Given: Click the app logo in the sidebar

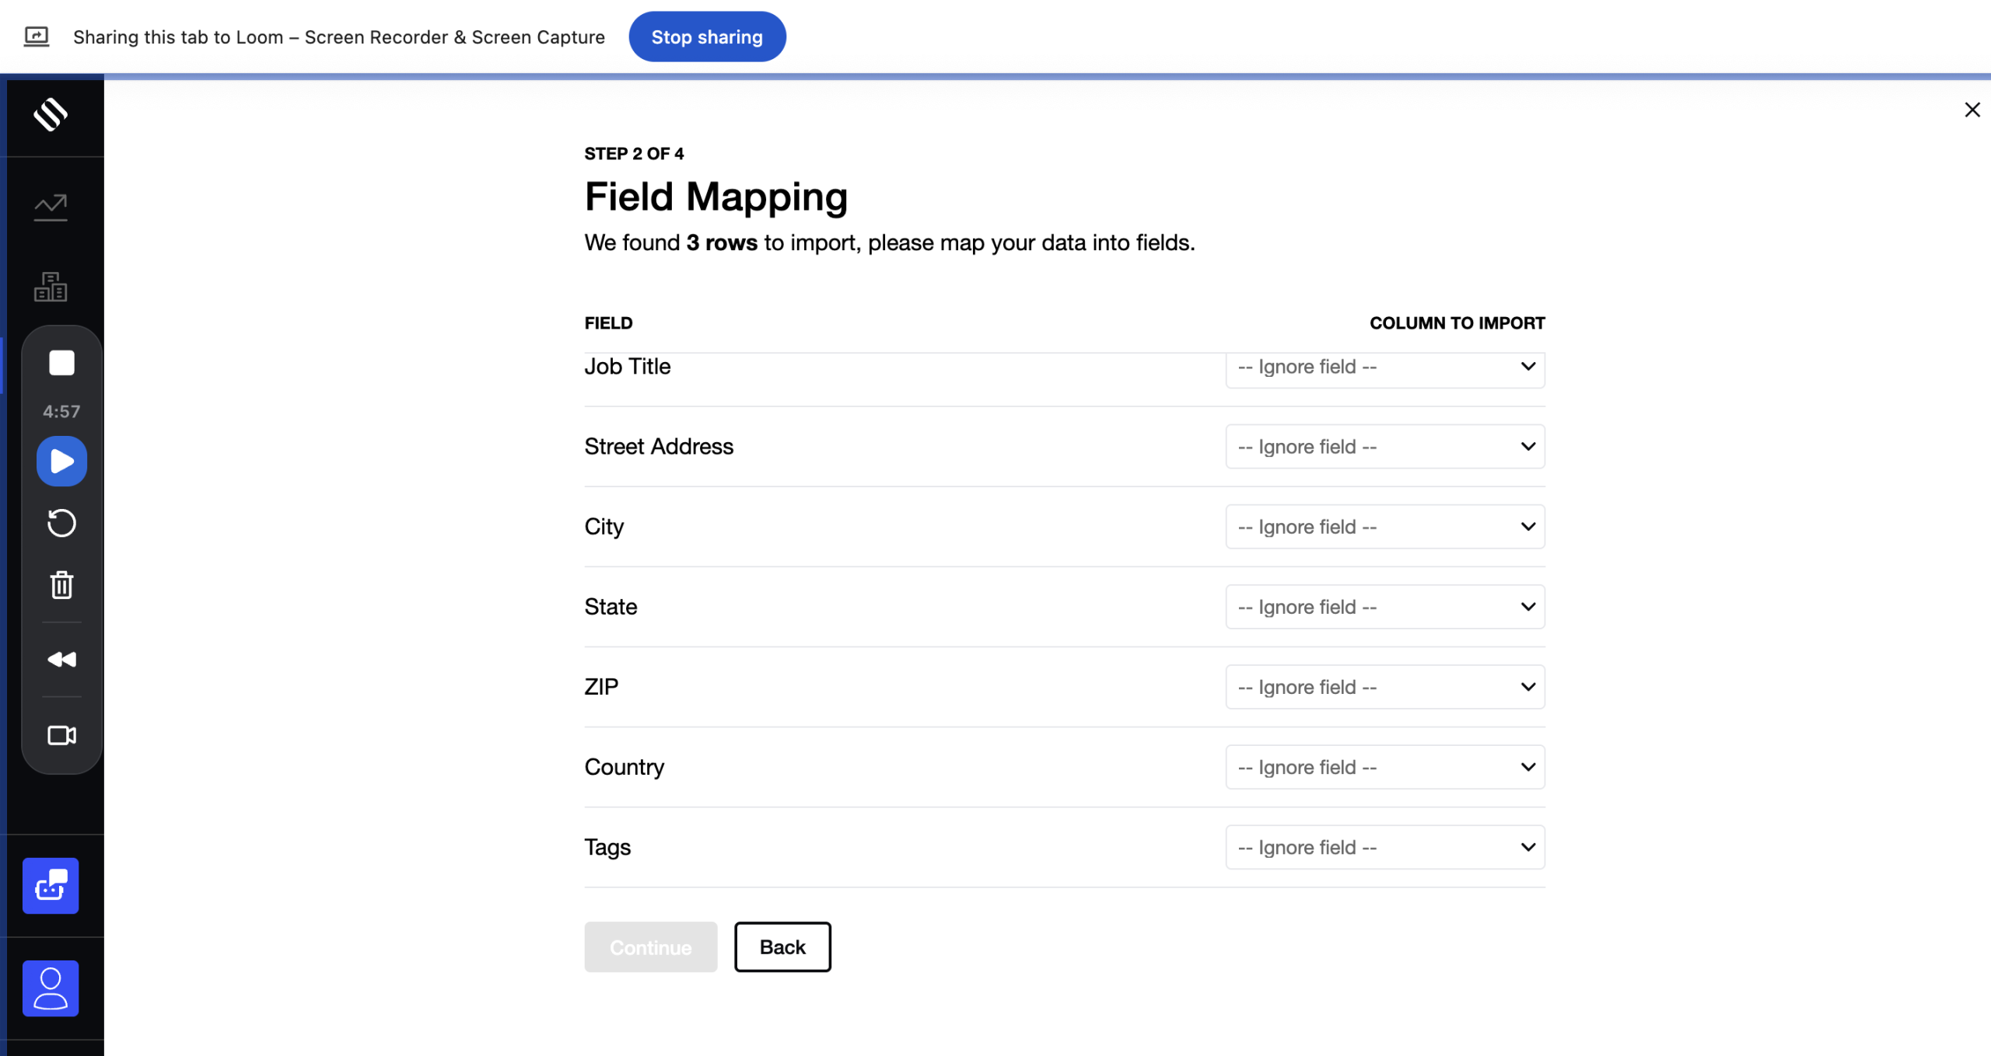Looking at the screenshot, I should [51, 115].
